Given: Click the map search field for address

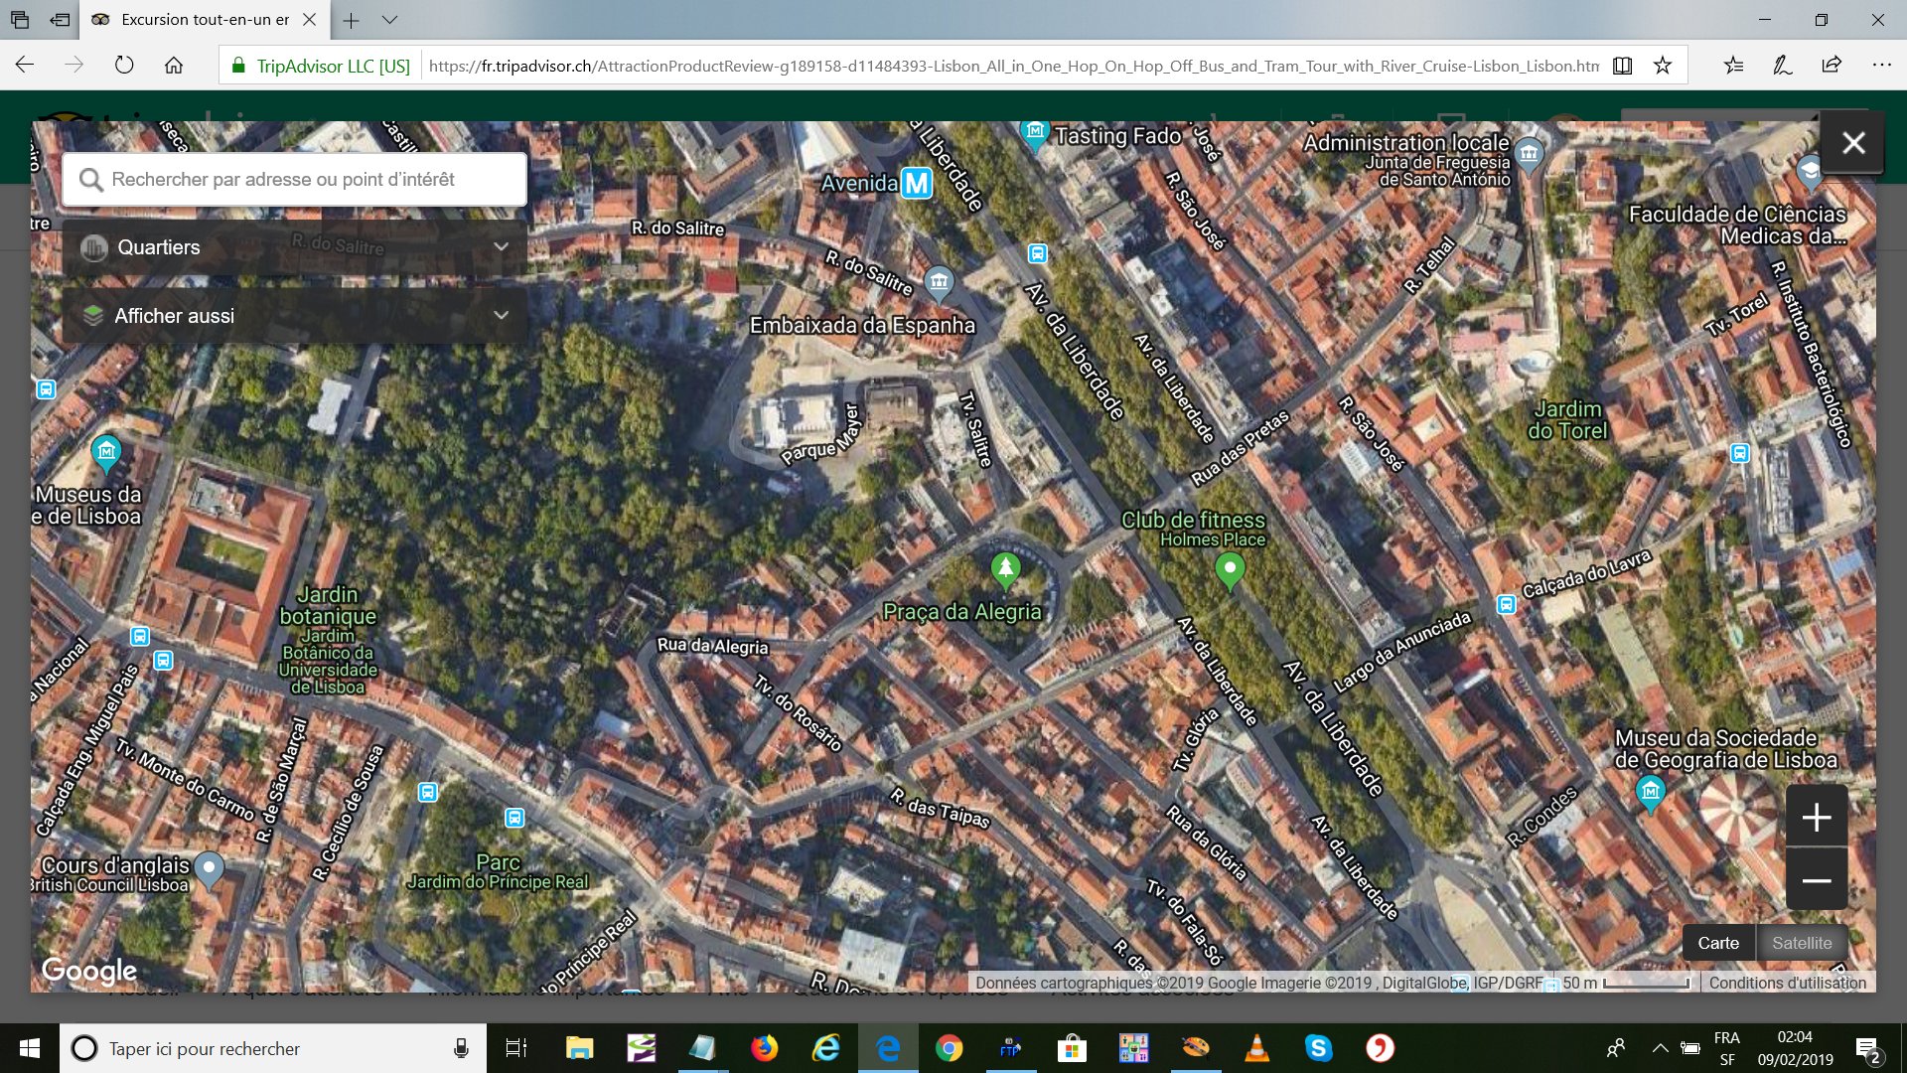Looking at the screenshot, I should tap(294, 179).
